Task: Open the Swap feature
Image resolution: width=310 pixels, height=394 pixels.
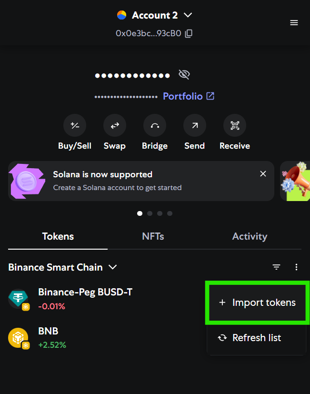Action: click(x=115, y=126)
